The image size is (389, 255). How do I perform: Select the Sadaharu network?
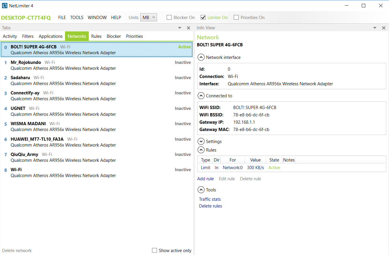click(x=97, y=81)
